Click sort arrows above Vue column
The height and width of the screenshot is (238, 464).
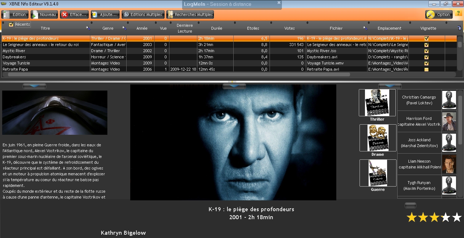pos(155,22)
